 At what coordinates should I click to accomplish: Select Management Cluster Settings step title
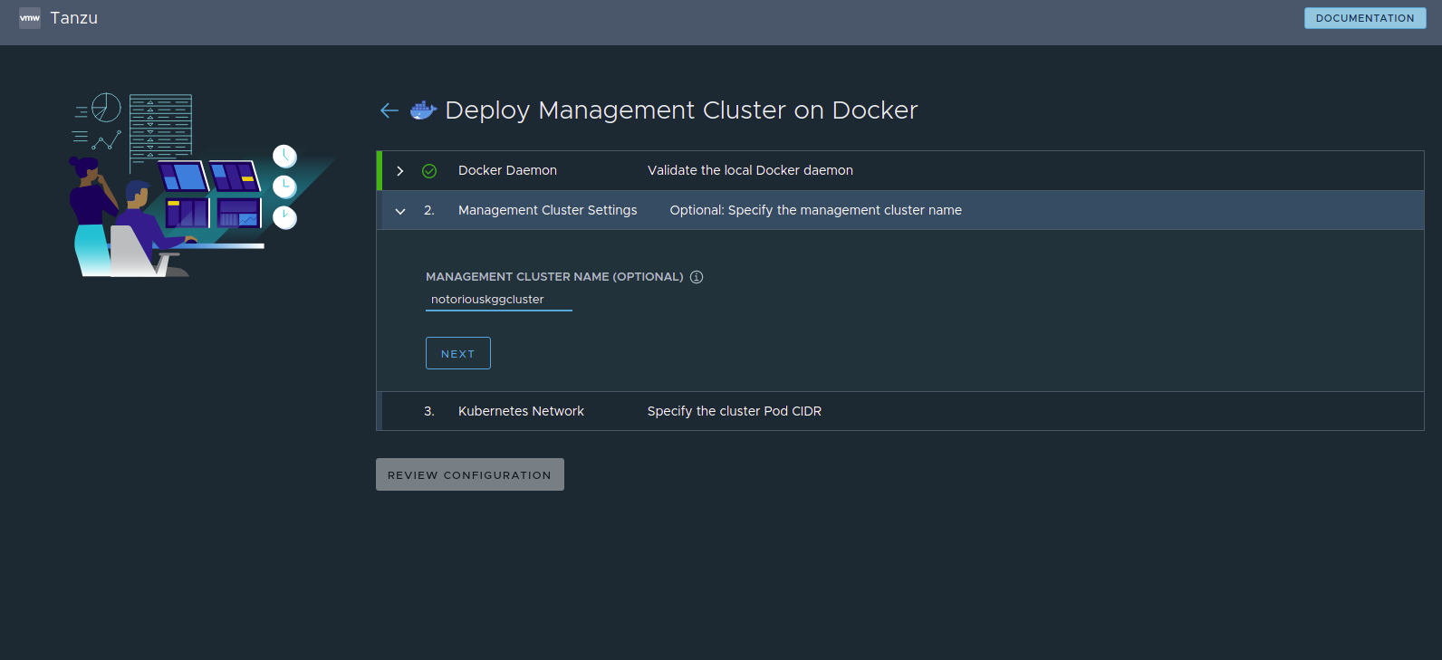click(x=548, y=210)
